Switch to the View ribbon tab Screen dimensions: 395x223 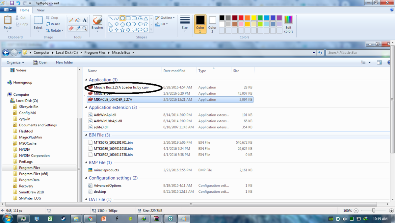point(41,10)
